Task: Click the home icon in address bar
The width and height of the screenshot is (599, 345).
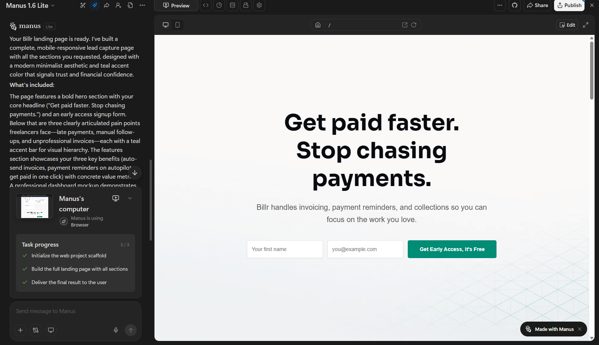Action: [318, 25]
